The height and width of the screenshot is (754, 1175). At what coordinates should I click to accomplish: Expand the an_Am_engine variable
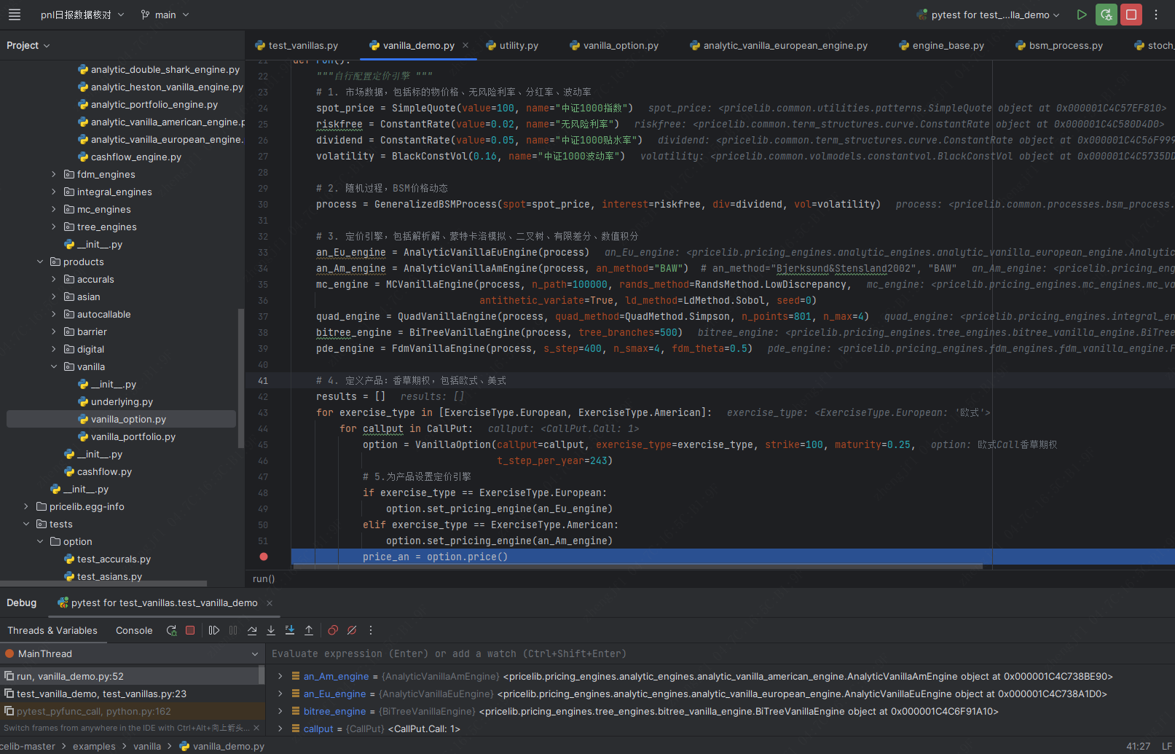coord(280,676)
